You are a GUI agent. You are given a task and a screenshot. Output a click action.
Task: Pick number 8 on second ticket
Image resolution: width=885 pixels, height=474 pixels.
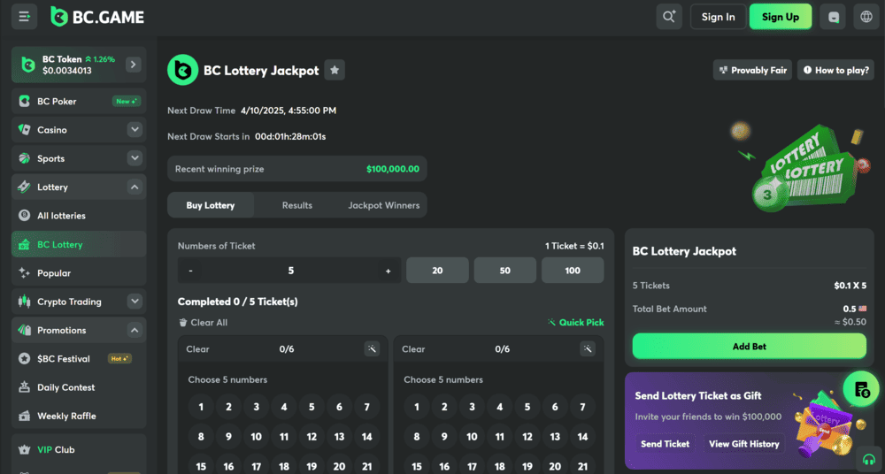click(x=417, y=436)
